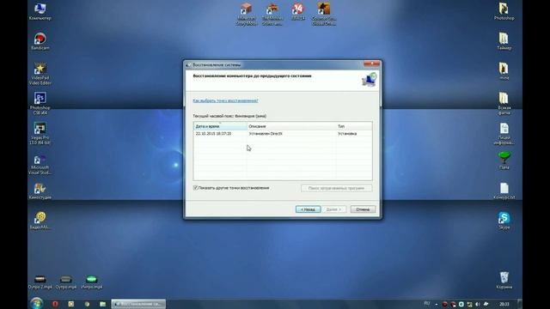The width and height of the screenshot is (550, 309).
Task: Click the Windows Start orb
Action: [36, 303]
